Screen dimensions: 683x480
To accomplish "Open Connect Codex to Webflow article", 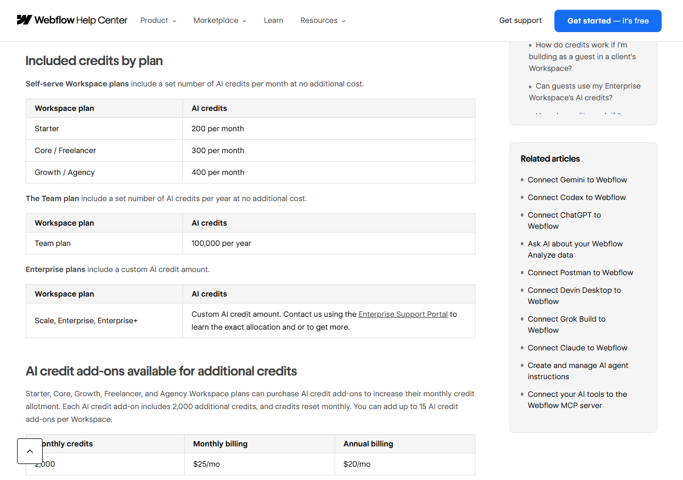I will [x=577, y=197].
